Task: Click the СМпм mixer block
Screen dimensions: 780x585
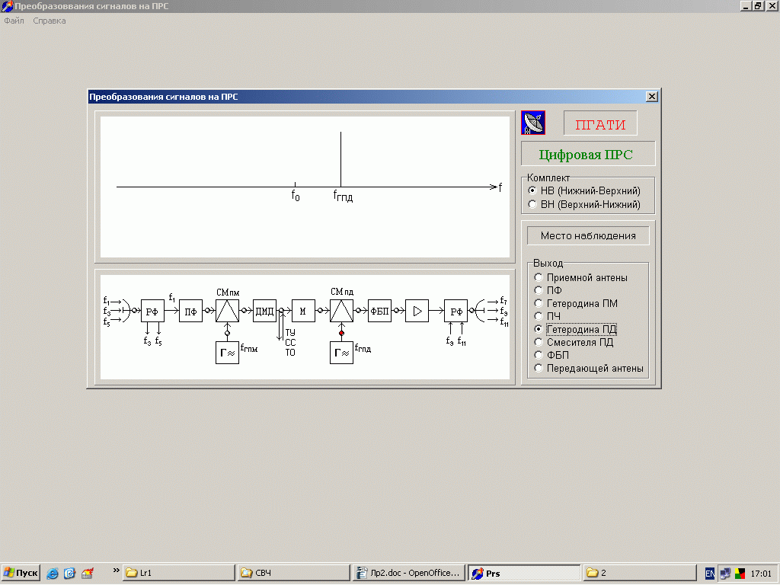Action: [227, 311]
